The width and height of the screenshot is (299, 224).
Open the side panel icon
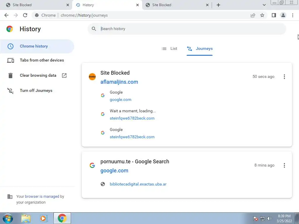[x=274, y=15]
